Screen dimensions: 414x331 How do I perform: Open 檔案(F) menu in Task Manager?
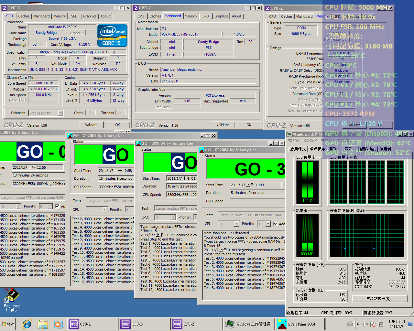tap(294, 141)
